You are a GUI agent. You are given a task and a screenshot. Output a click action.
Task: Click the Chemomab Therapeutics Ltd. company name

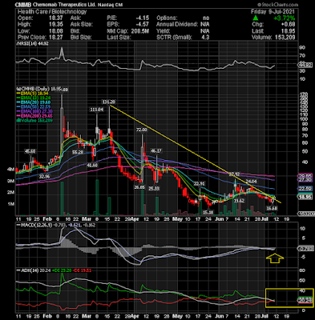[64, 5]
